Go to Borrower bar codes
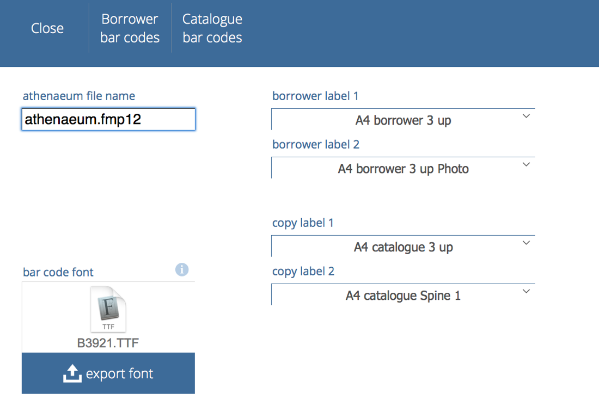 (130, 28)
